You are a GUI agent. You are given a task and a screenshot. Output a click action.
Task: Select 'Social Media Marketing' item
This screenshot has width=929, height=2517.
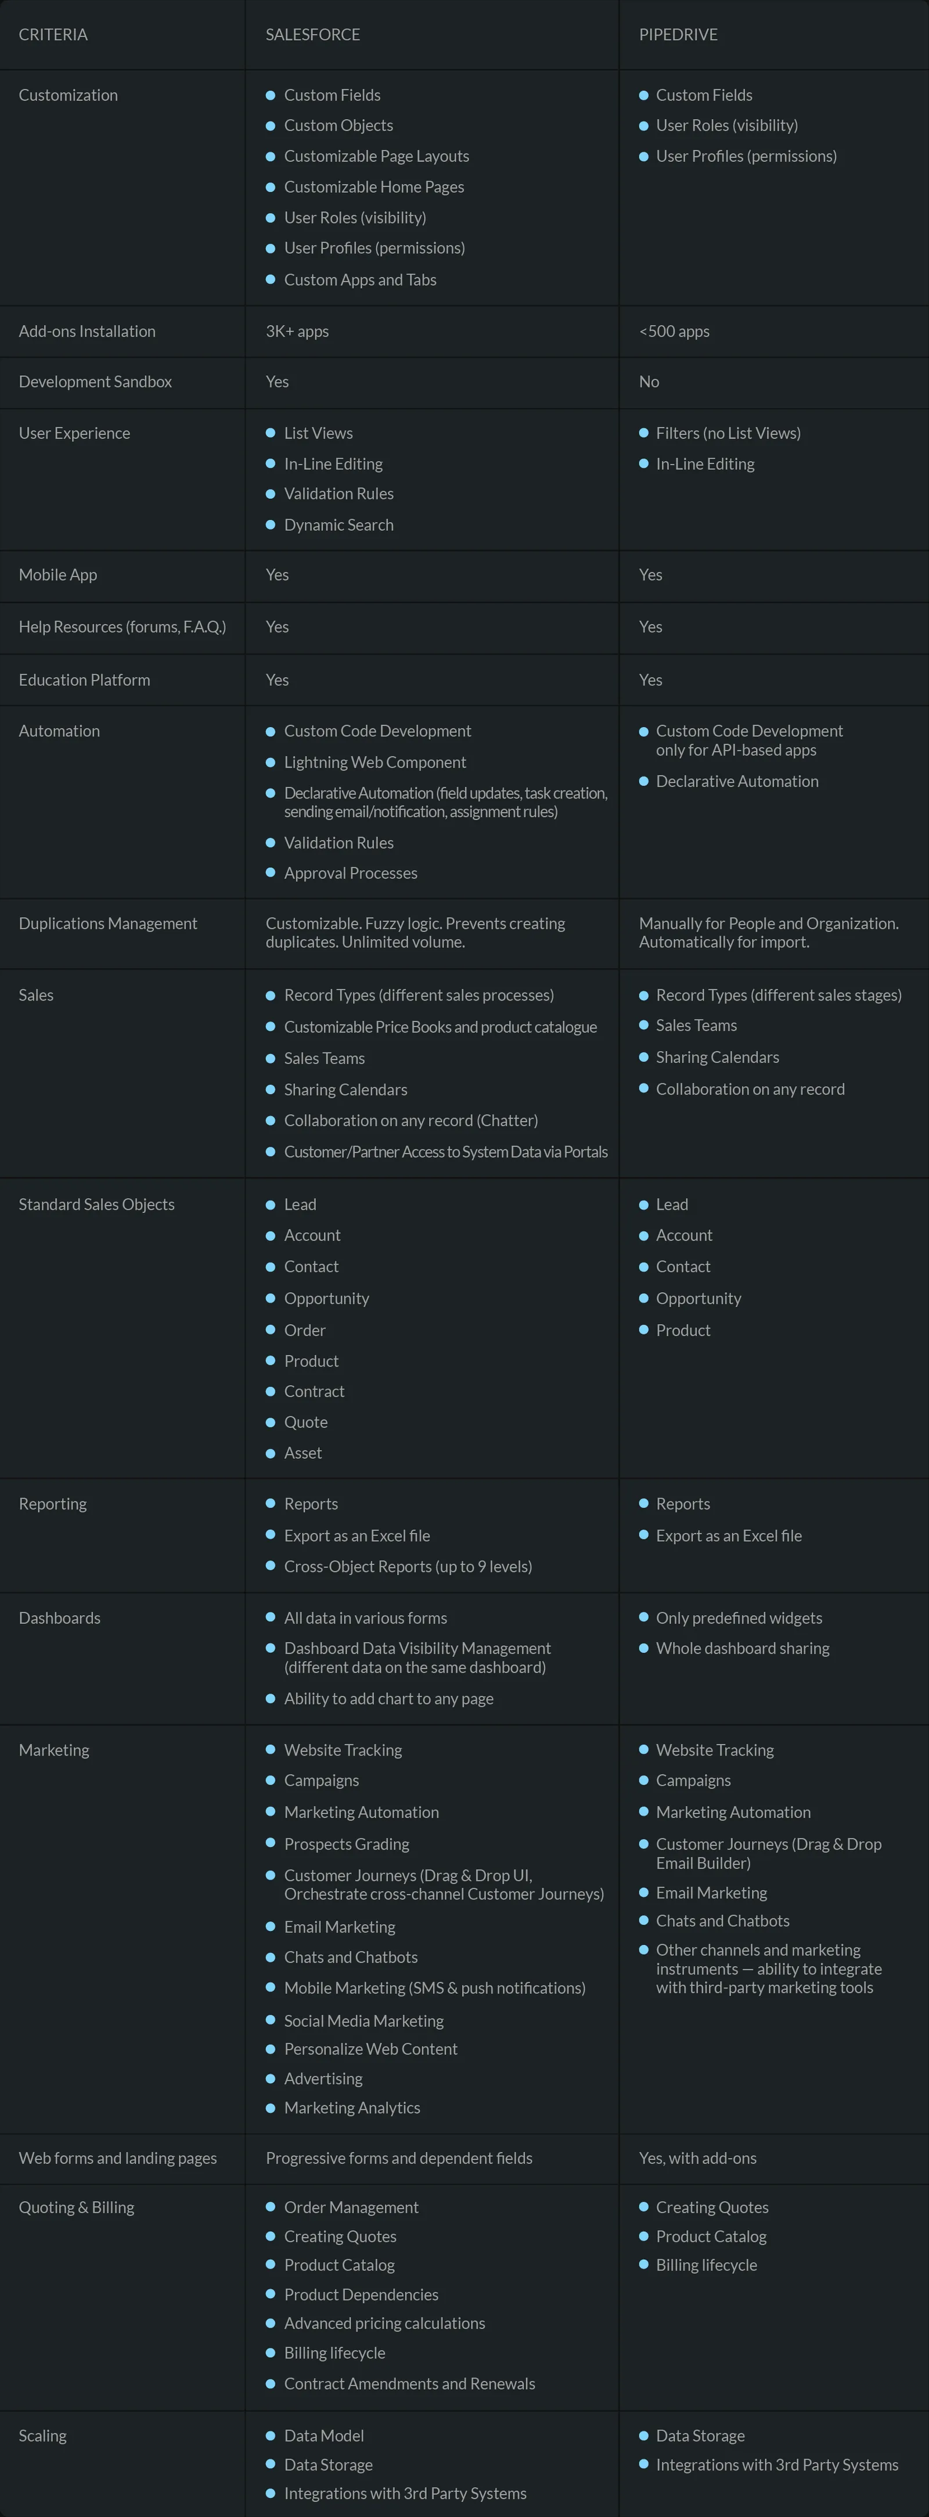tap(363, 2020)
